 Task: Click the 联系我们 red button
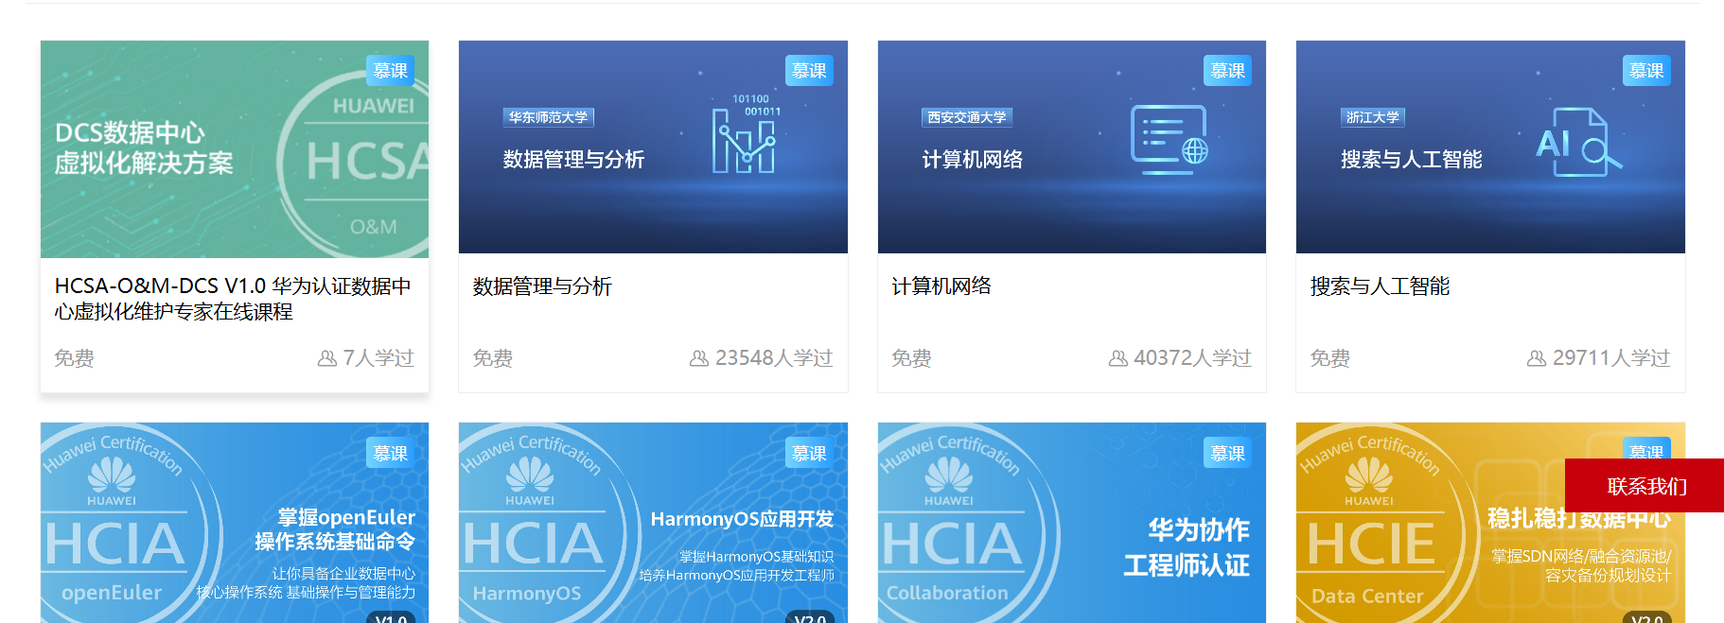(1645, 486)
